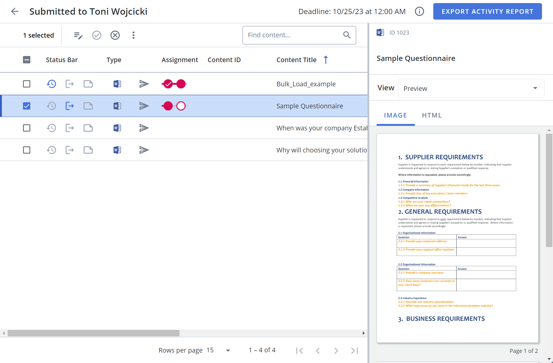Click the circled checkmark approve icon

(x=97, y=36)
